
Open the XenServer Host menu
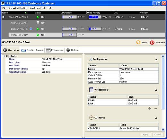coord(37,8)
